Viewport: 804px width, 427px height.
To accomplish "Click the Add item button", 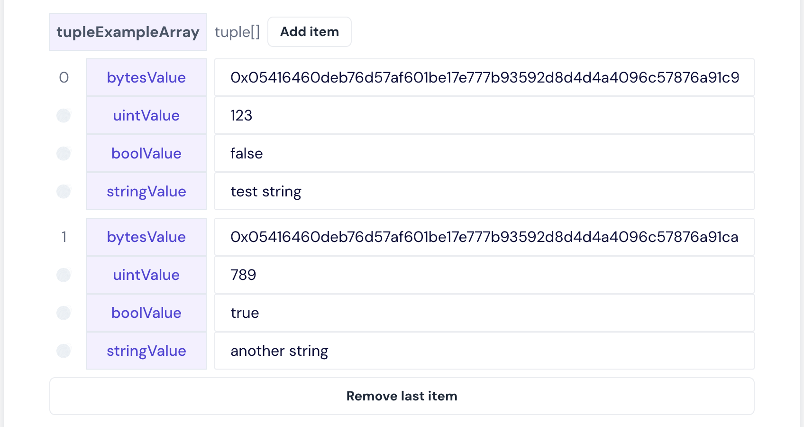I will [x=310, y=32].
